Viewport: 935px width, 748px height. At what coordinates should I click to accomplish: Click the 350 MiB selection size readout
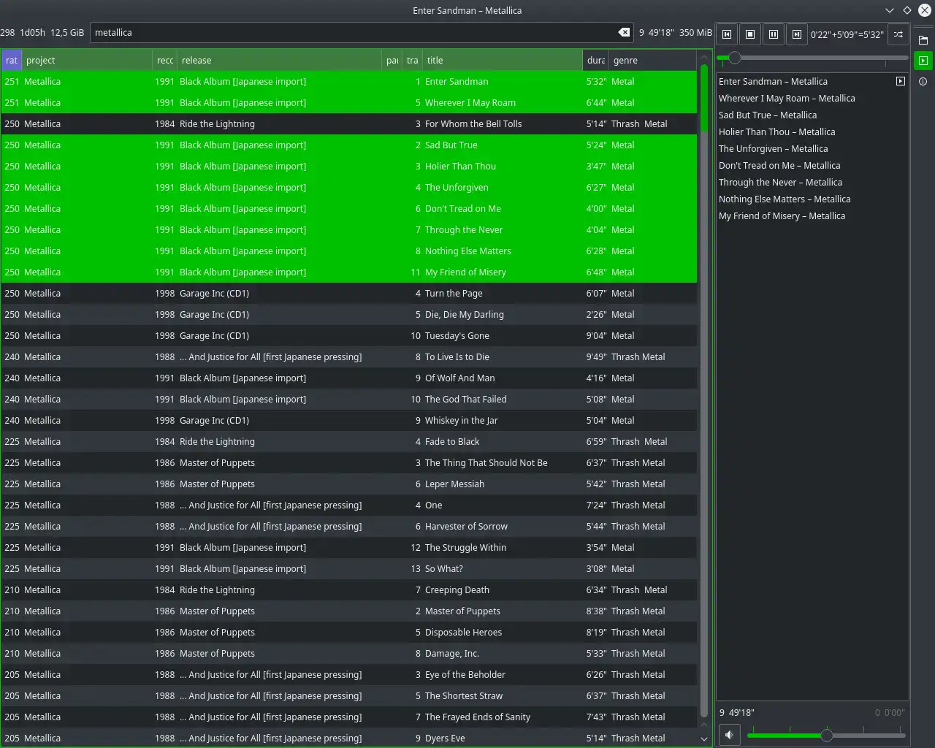pyautogui.click(x=695, y=32)
